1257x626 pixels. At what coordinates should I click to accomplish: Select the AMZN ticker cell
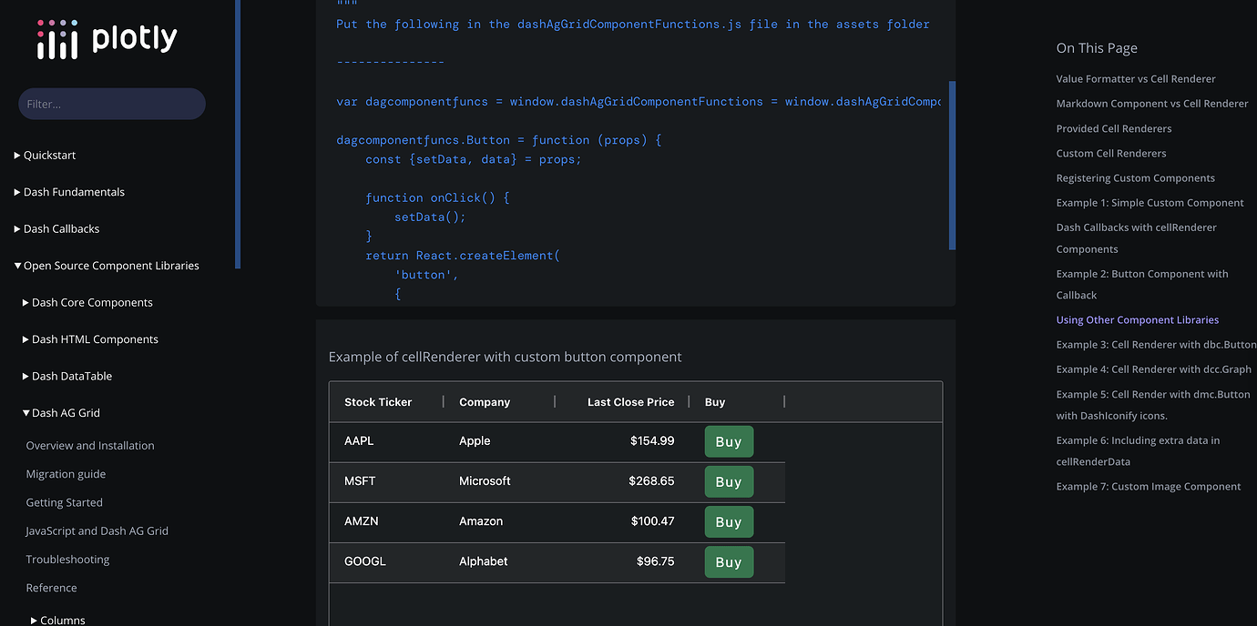386,521
